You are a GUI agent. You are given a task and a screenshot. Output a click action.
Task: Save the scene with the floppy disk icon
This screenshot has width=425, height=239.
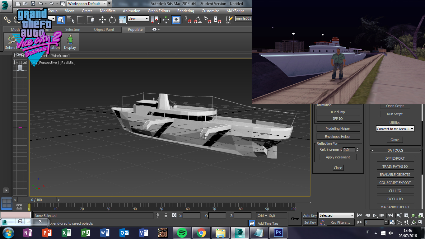point(32,4)
